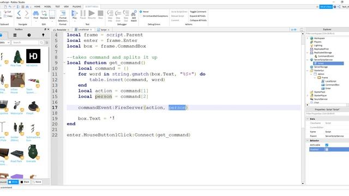This screenshot has height=196, width=349.
Task: Click Collapse All Folds action
Action: [198, 20]
